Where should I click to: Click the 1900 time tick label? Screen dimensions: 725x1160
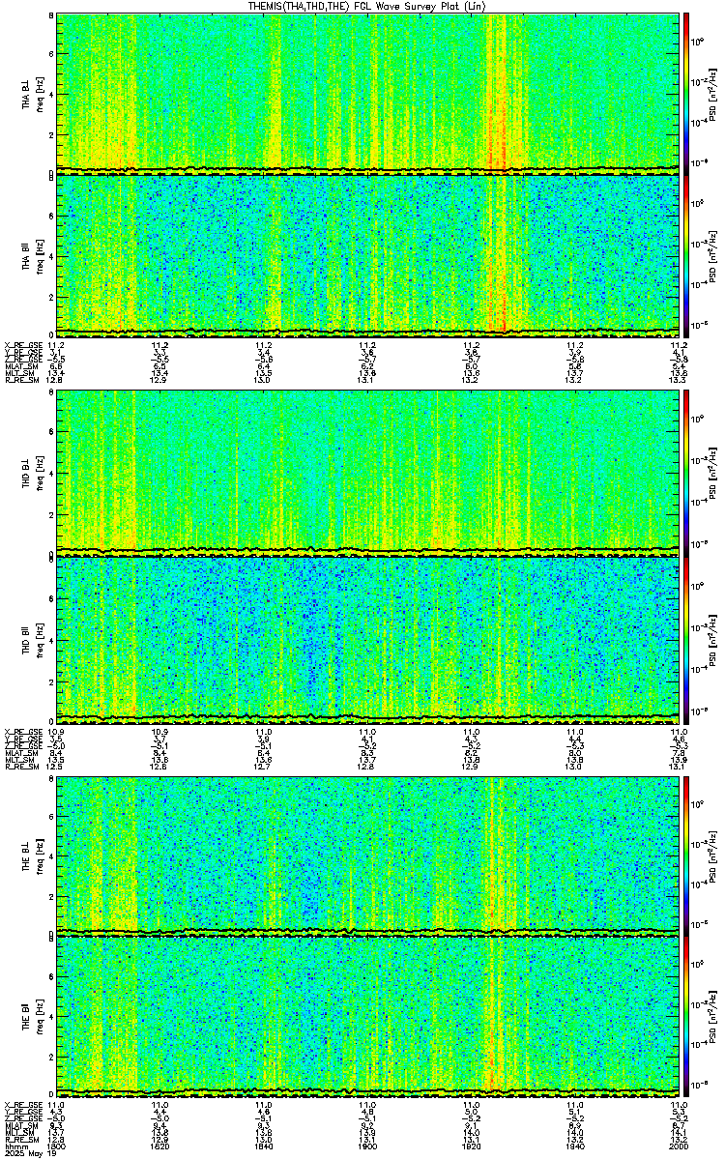367,1145
